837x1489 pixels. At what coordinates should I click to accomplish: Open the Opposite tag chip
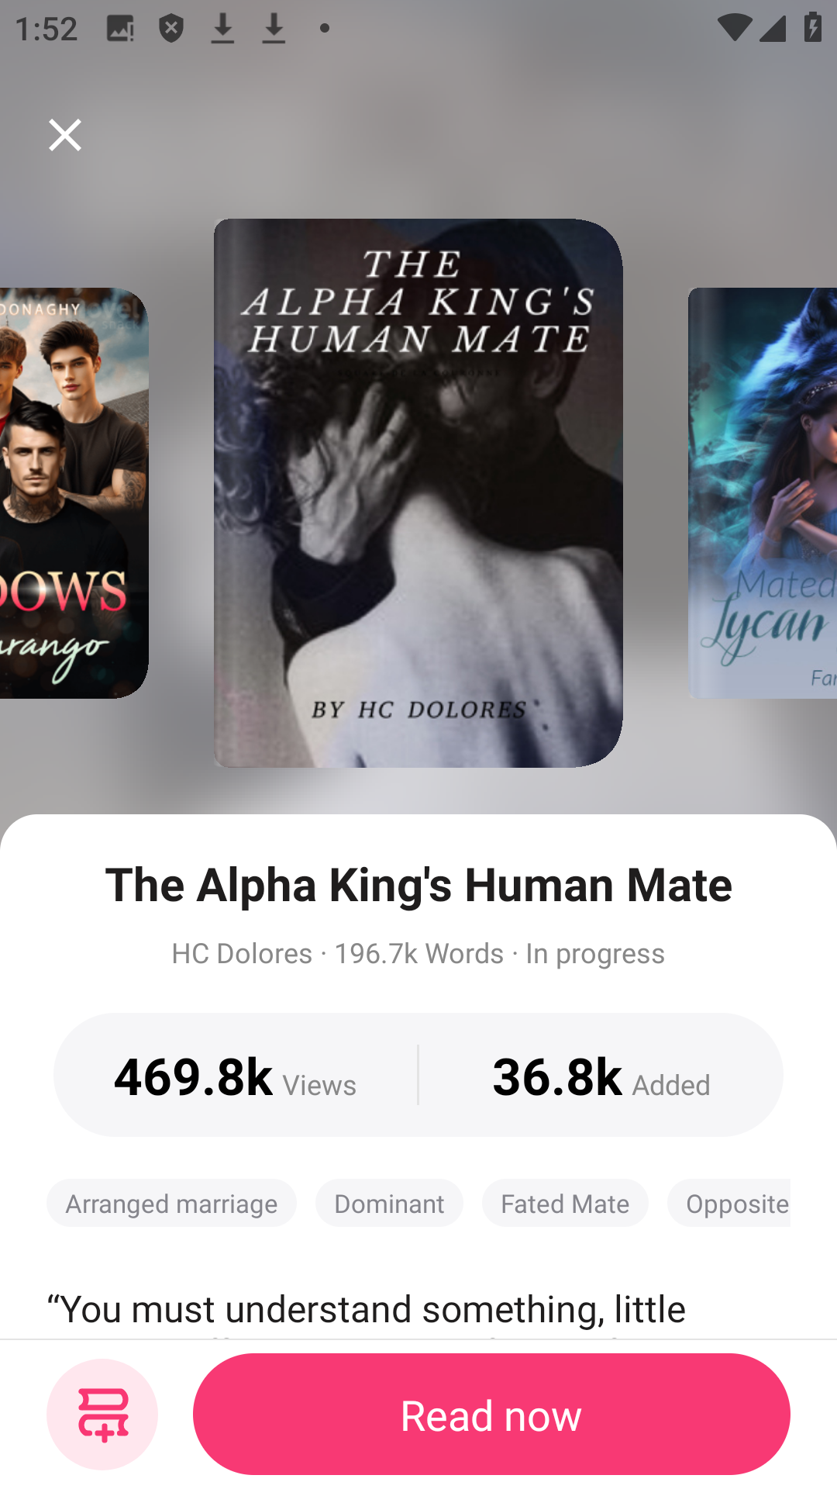coord(729,1203)
